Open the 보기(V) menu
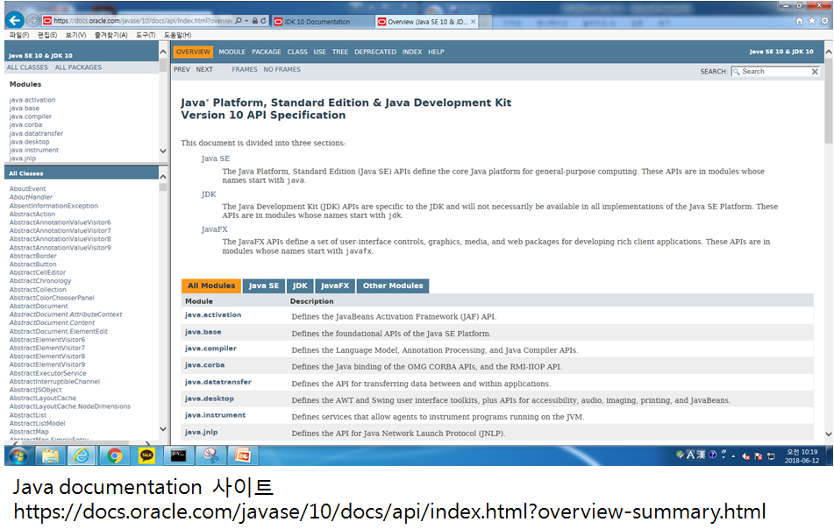The width and height of the screenshot is (834, 529). pos(75,35)
